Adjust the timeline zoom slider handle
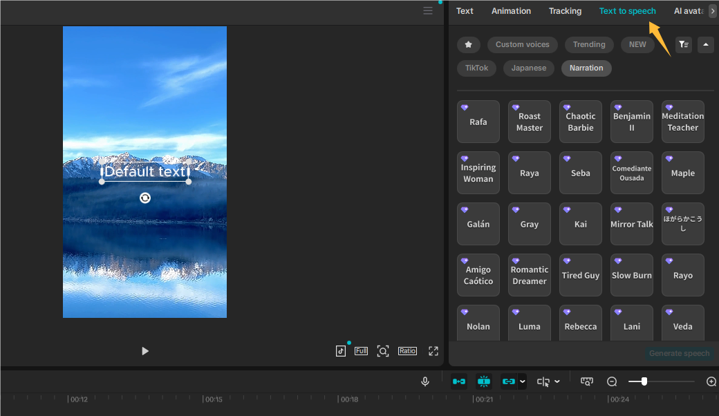The width and height of the screenshot is (719, 416). coord(644,381)
